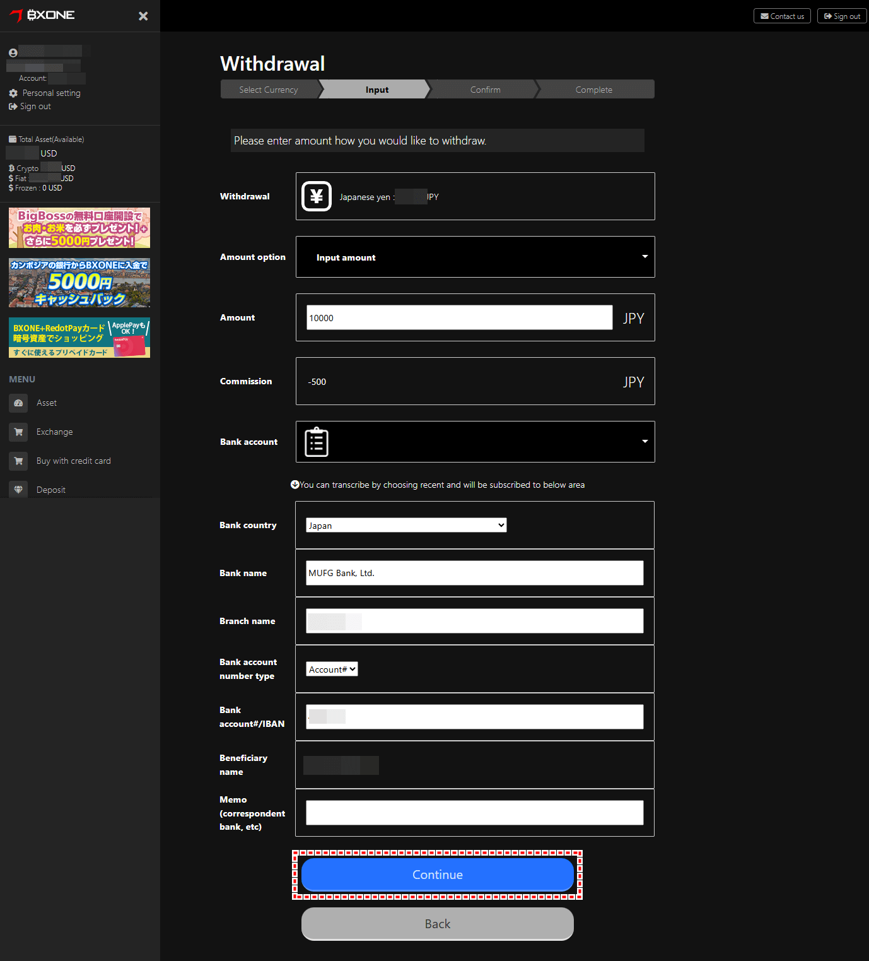The image size is (869, 961).
Task: Click the Branch name input field
Action: point(475,621)
